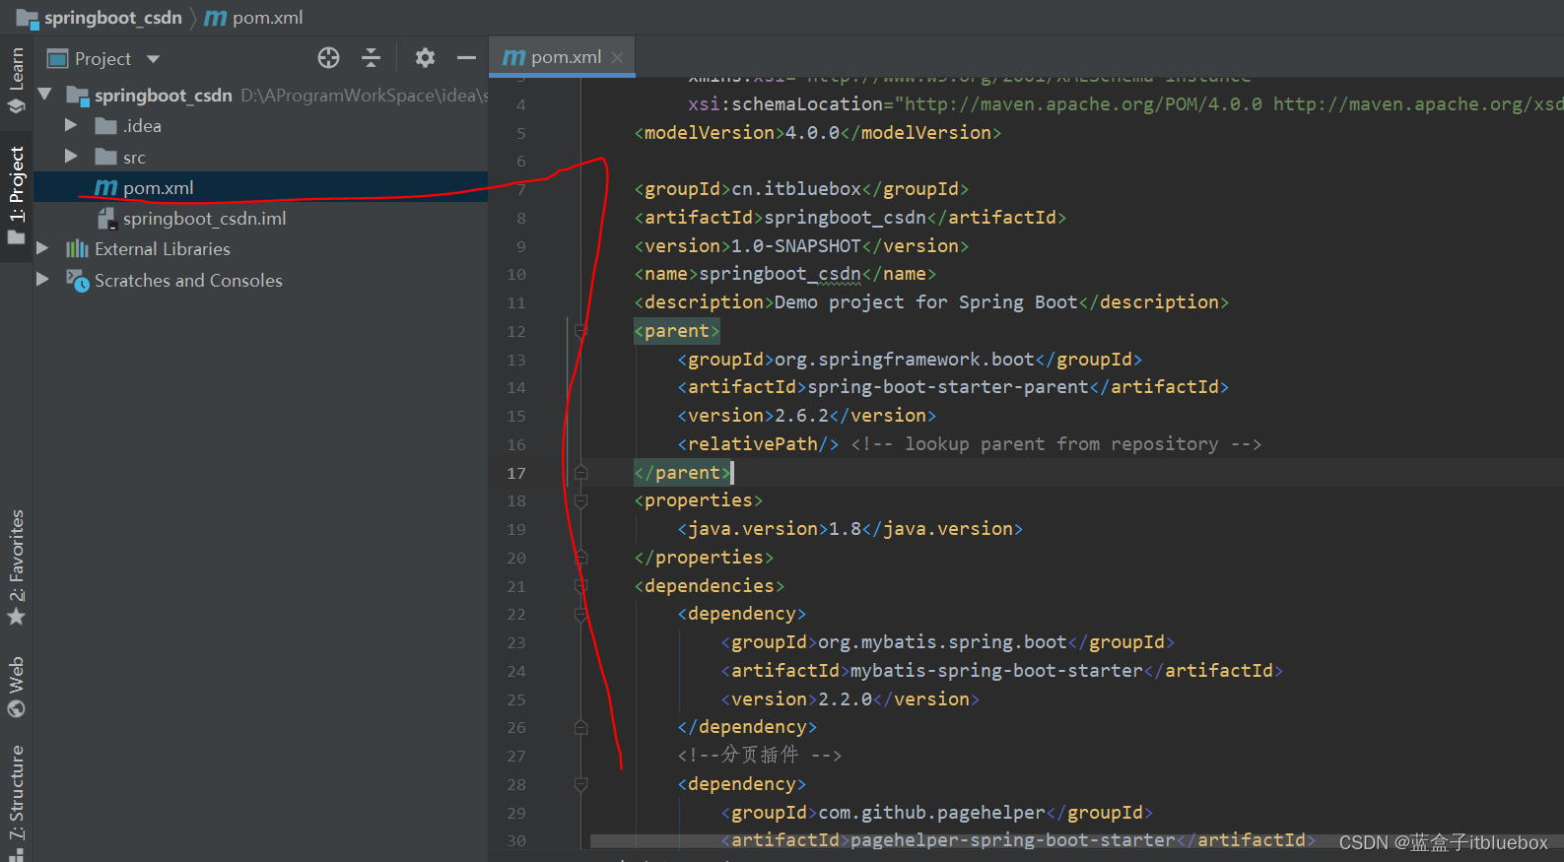Click the locate/select opened file target icon

pyautogui.click(x=328, y=58)
